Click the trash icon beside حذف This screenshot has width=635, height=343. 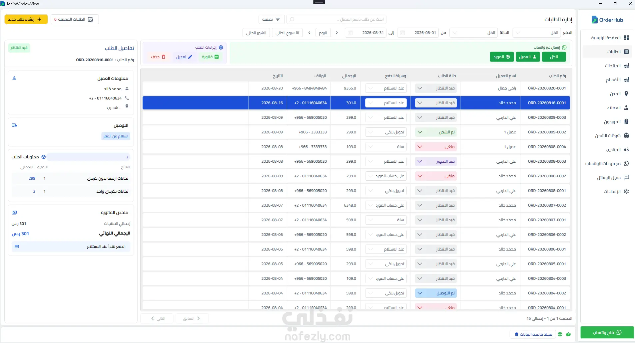(x=164, y=57)
